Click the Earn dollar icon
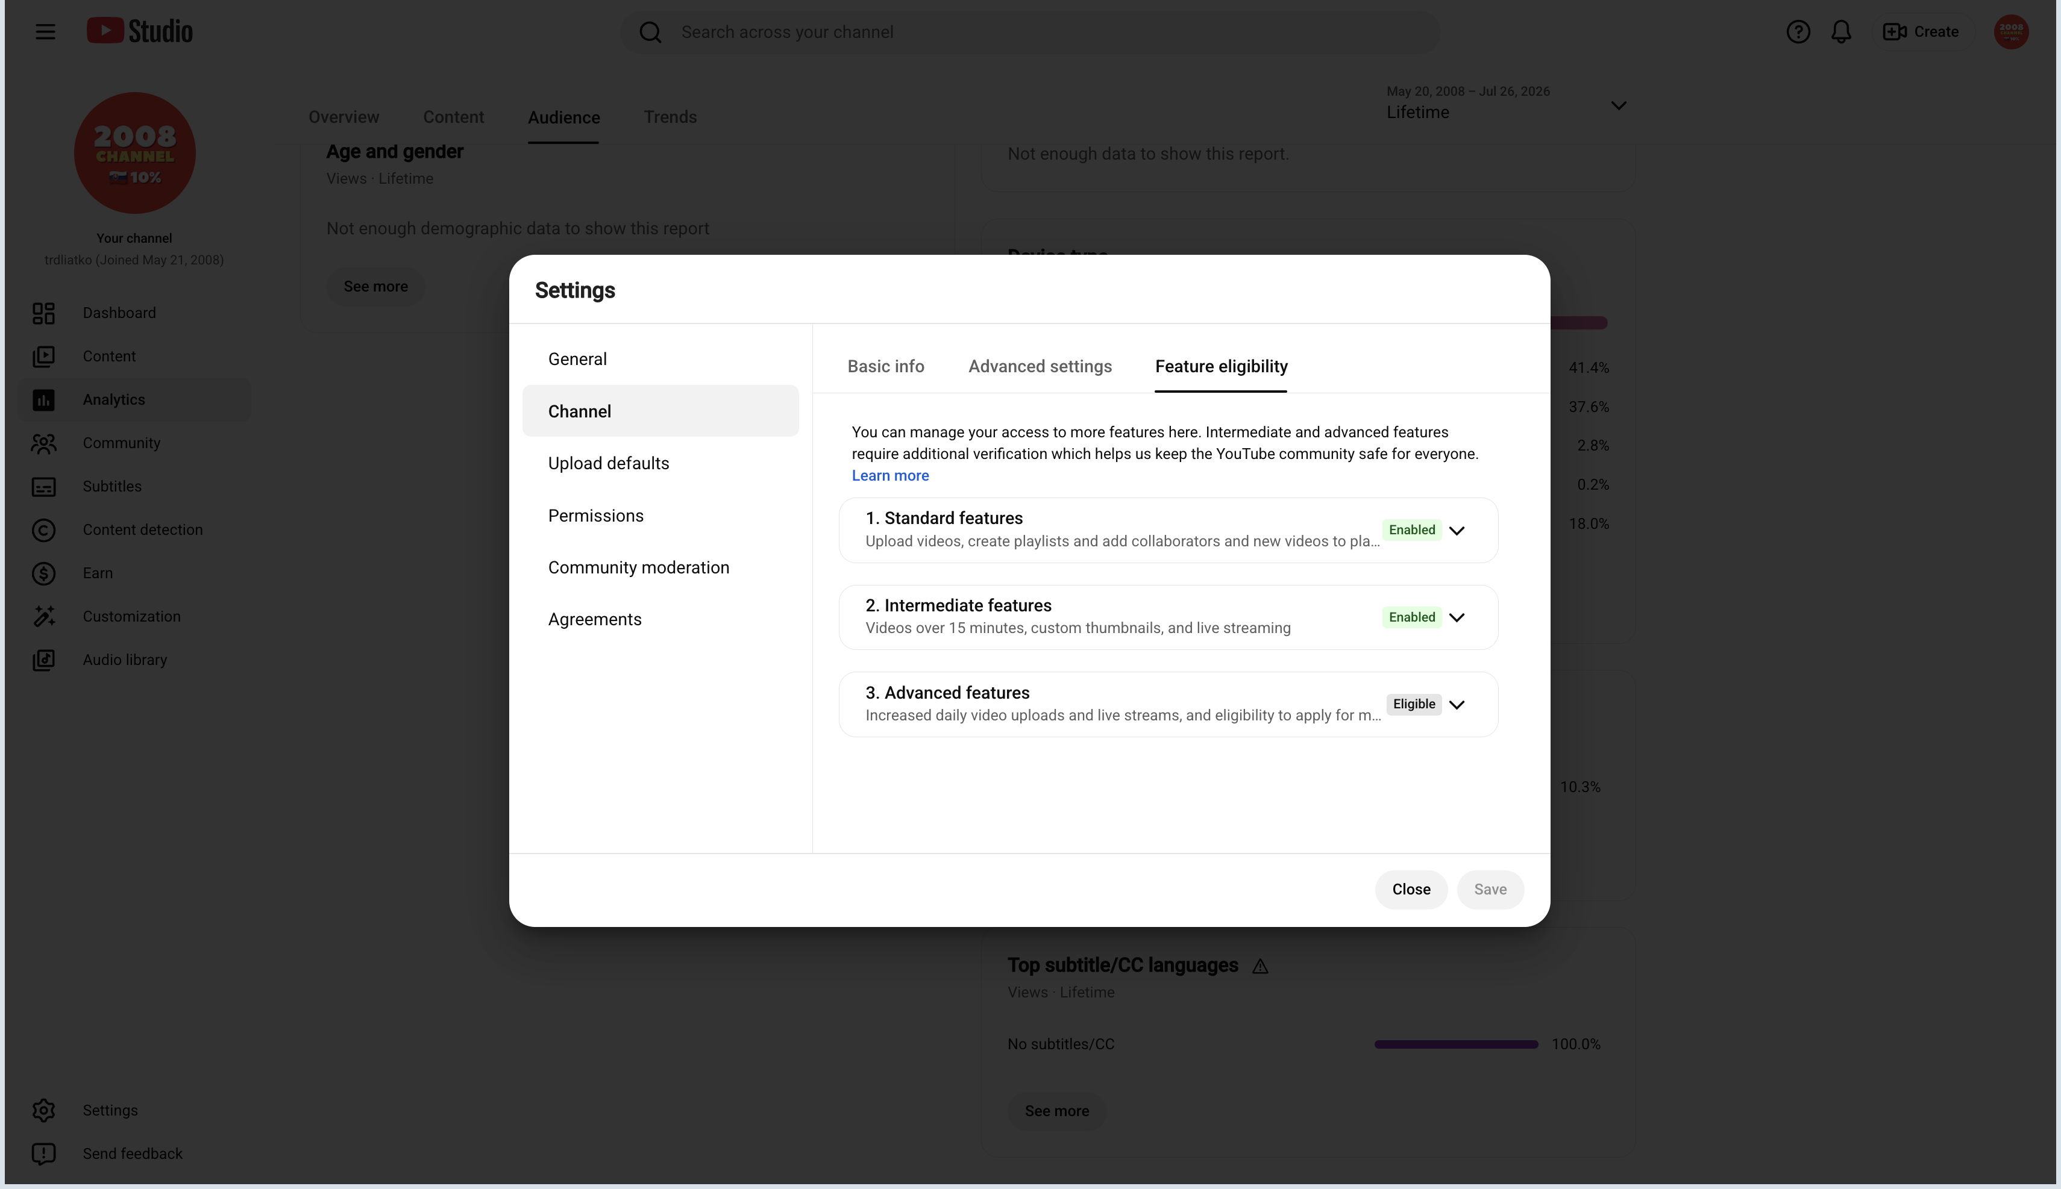 tap(43, 573)
